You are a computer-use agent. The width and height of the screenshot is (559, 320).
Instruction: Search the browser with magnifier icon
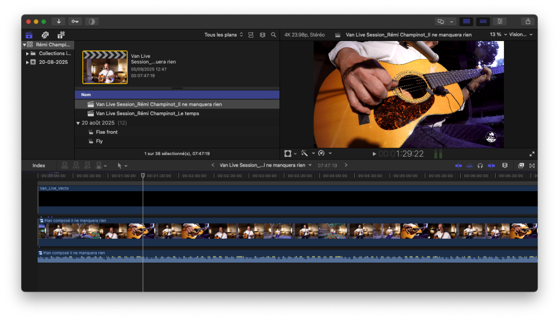pyautogui.click(x=273, y=35)
